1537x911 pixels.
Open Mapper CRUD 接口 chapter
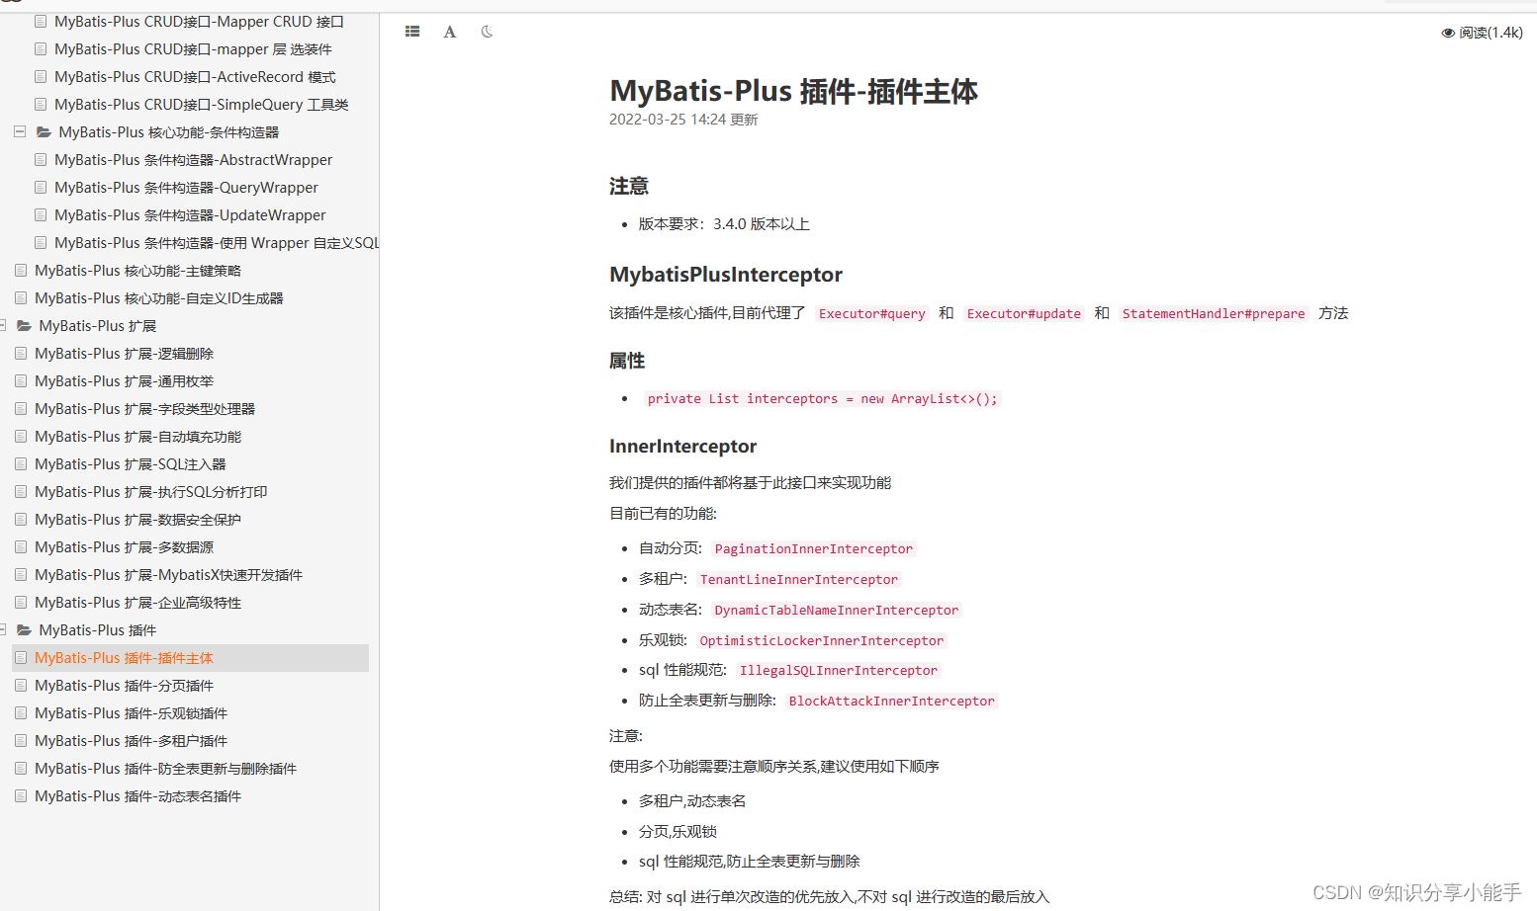click(x=199, y=21)
